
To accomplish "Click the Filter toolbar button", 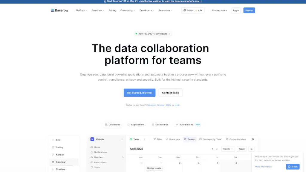I will (158, 139).
